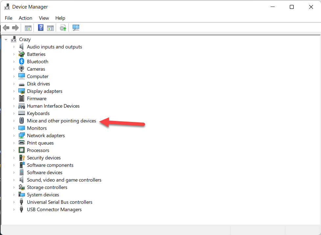
Task: Click the Cameras webcam icon
Action: click(22, 69)
